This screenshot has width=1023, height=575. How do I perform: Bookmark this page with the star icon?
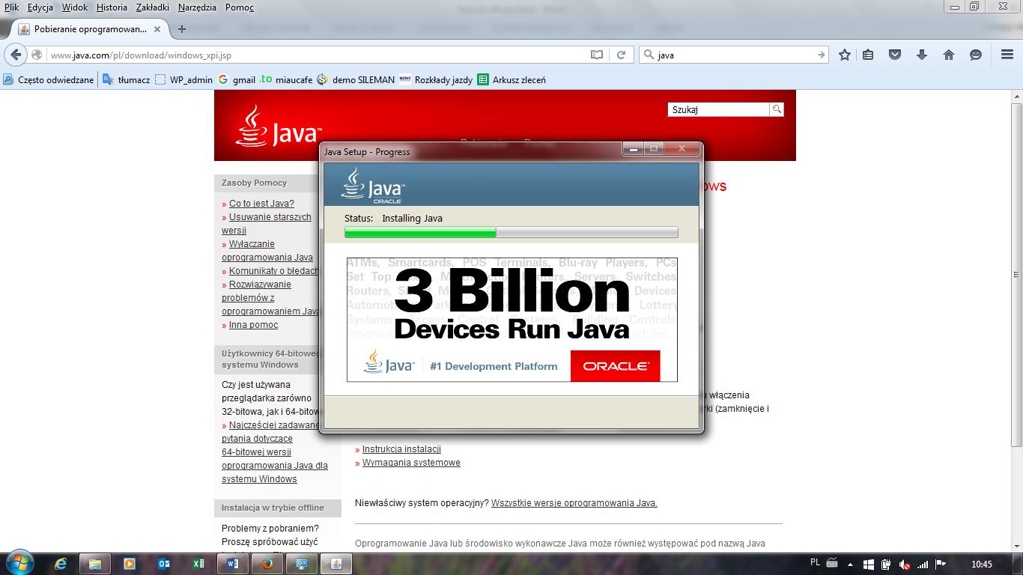tap(845, 55)
